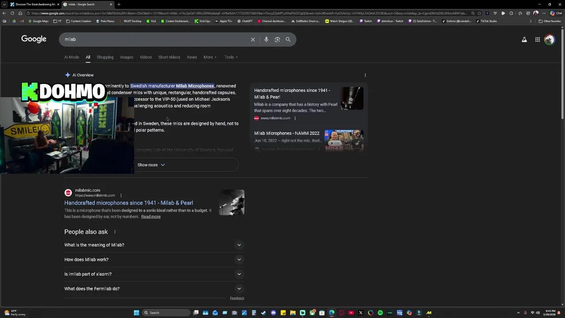Screen dimensions: 565x318
Task: Start voice search with the microphone icon
Action: click(266, 39)
